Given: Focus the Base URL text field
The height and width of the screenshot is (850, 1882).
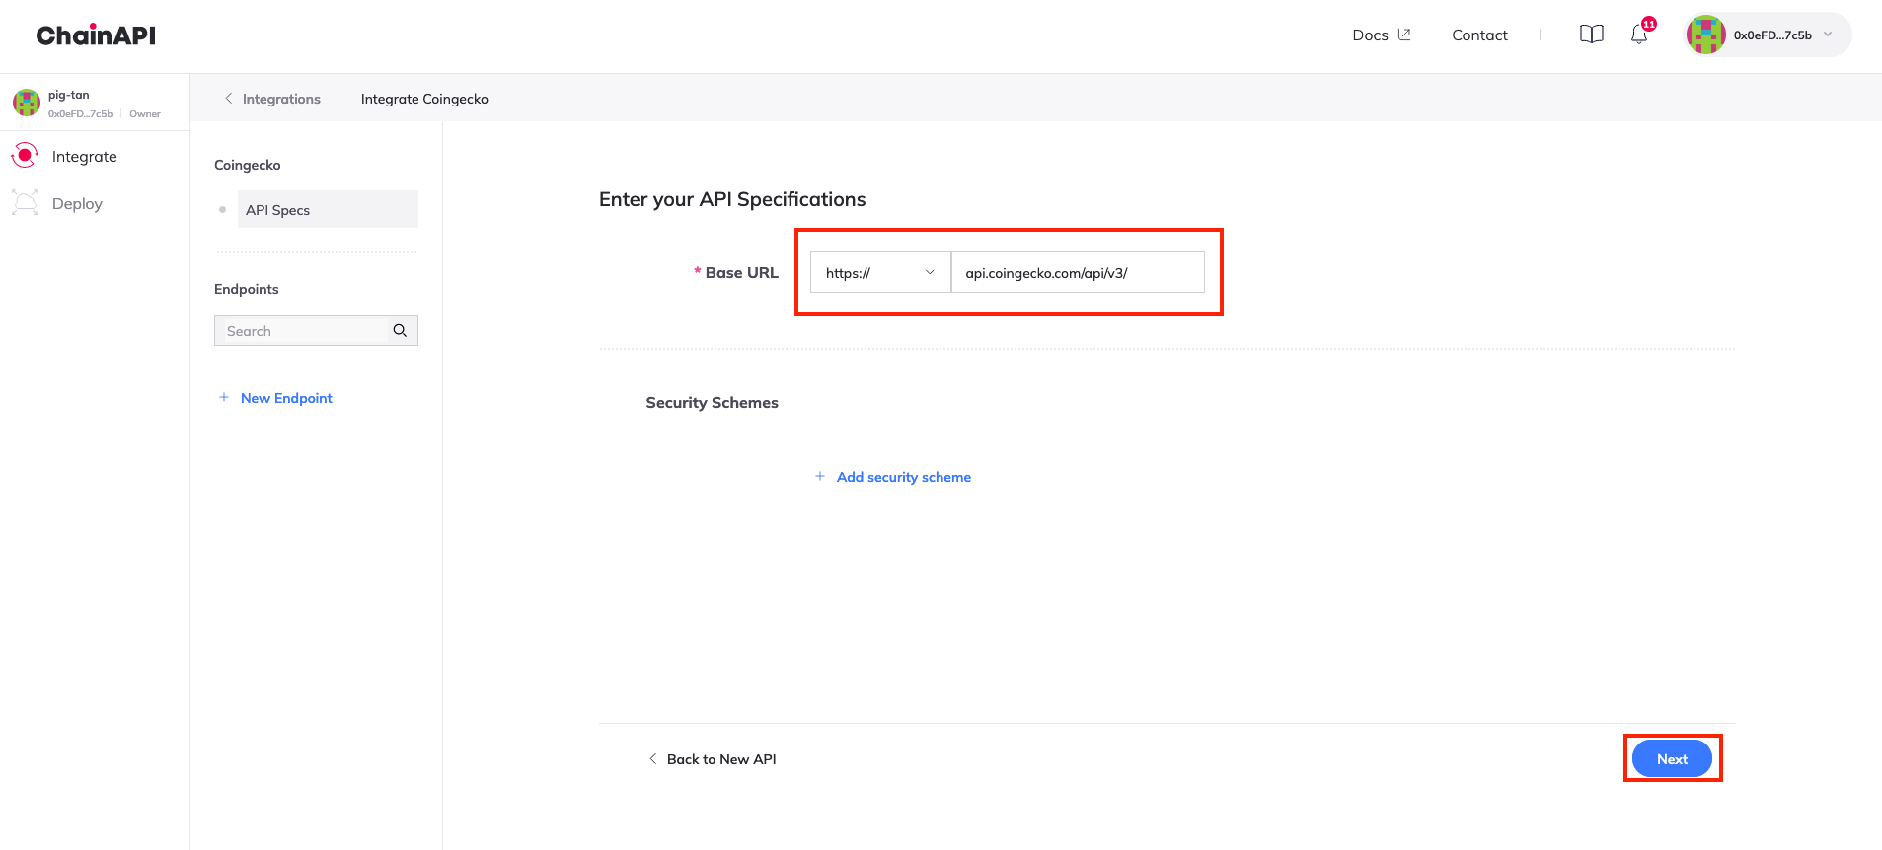Looking at the screenshot, I should coord(1077,273).
